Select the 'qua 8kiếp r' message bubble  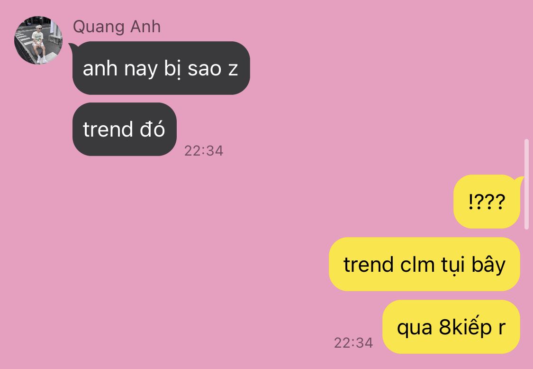[452, 327]
